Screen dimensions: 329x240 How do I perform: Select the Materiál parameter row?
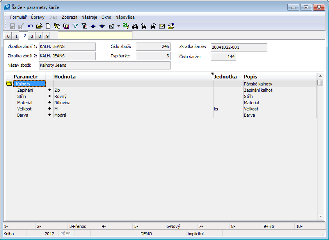[25, 103]
